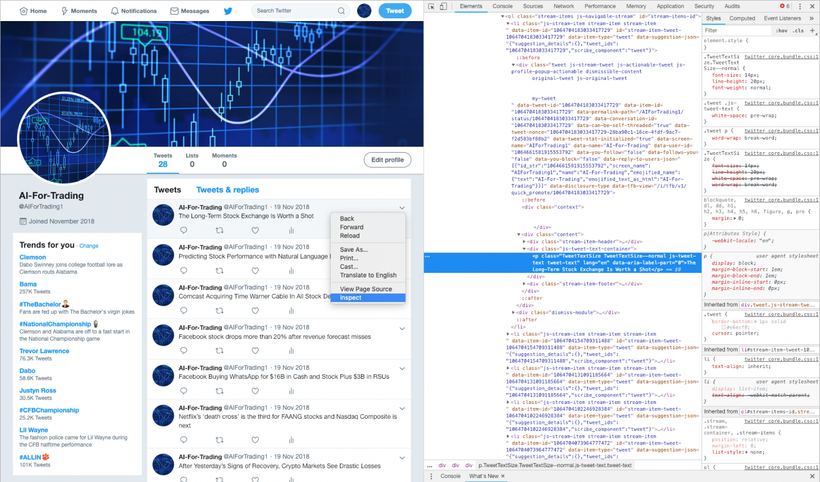Toggle the .cls class editor panel
820x482 pixels.
pos(798,31)
